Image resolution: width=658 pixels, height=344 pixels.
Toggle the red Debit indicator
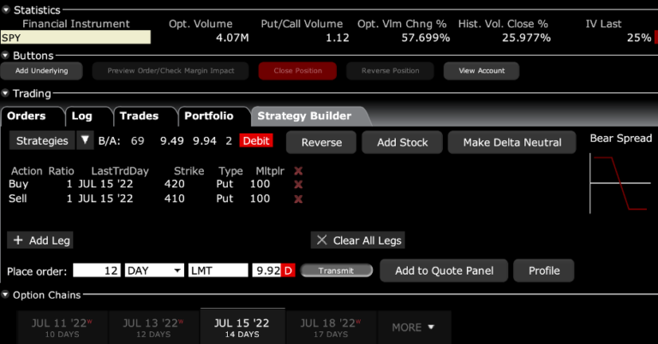(257, 141)
